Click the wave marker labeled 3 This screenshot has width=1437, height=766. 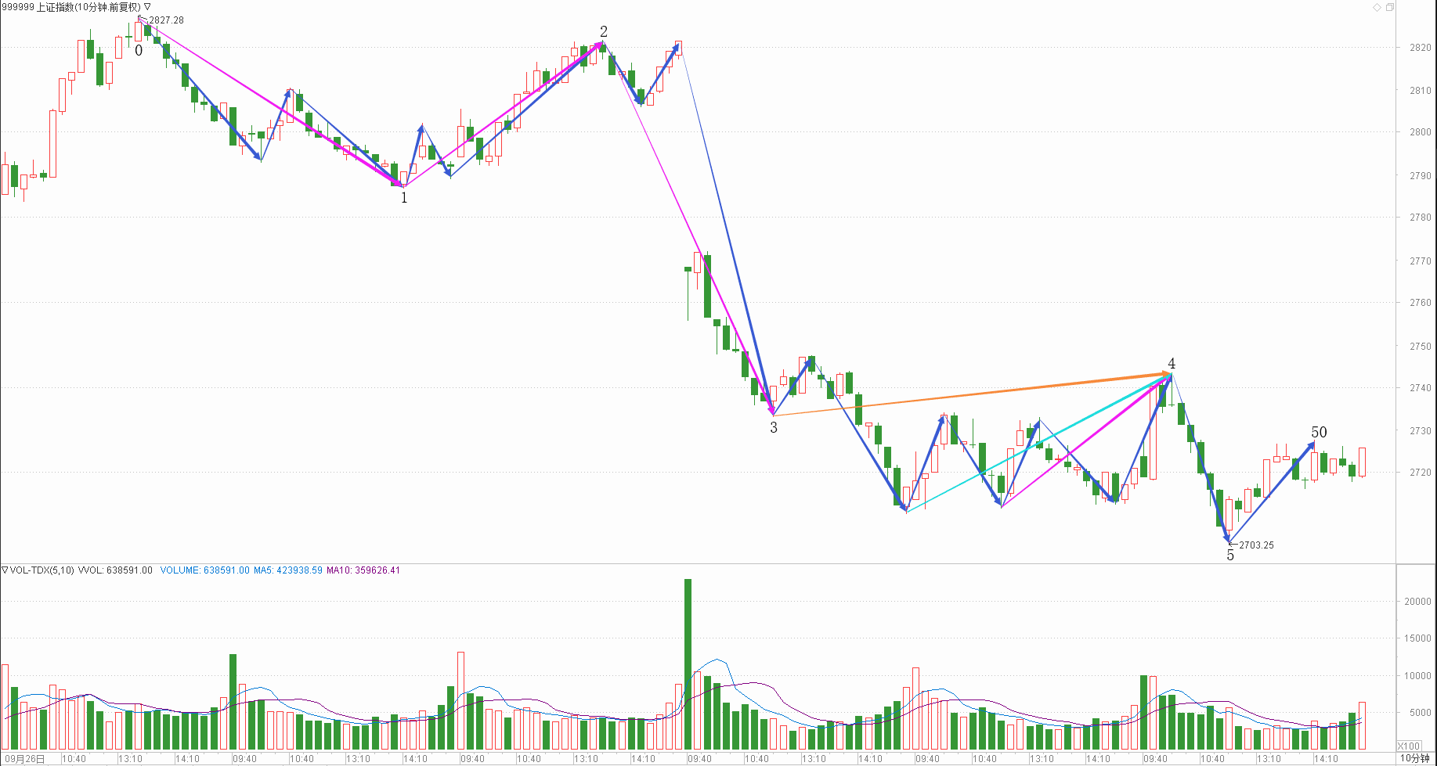[774, 427]
